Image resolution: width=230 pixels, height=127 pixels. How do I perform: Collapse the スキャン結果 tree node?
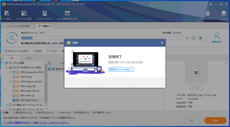(3, 63)
